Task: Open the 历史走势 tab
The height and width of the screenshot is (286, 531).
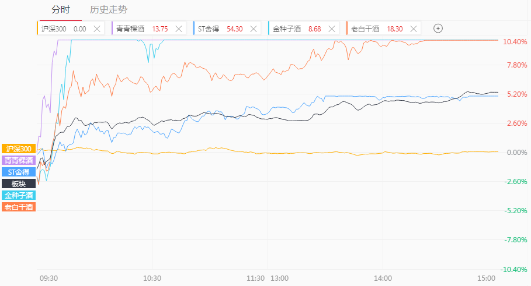Action: (109, 10)
